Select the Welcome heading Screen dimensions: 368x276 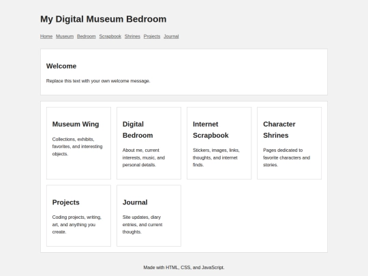(x=61, y=66)
